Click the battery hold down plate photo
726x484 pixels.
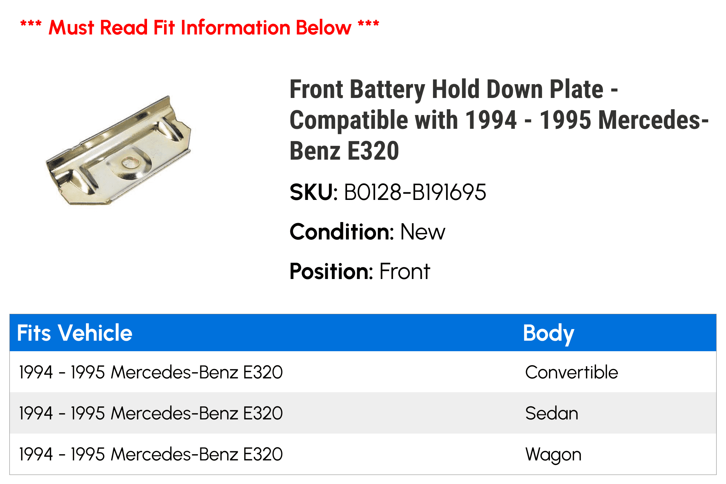click(x=118, y=151)
